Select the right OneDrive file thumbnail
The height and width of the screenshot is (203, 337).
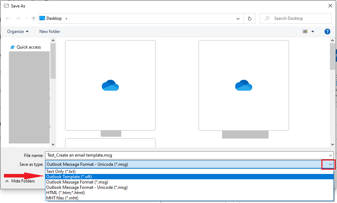(x=243, y=85)
